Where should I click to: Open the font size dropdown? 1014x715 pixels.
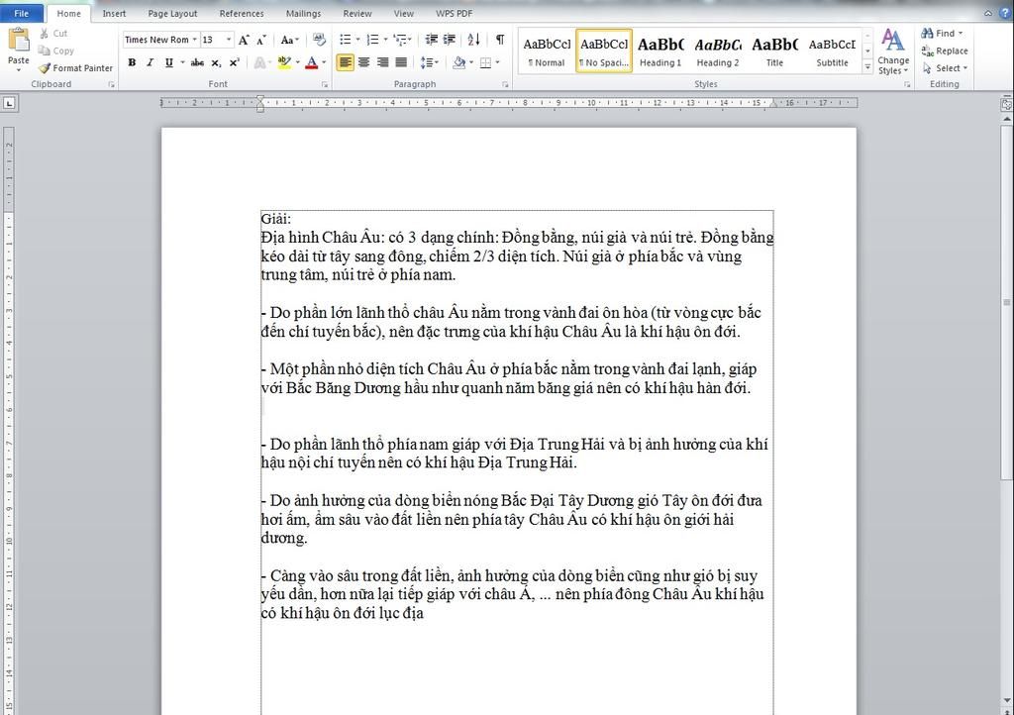tap(229, 40)
